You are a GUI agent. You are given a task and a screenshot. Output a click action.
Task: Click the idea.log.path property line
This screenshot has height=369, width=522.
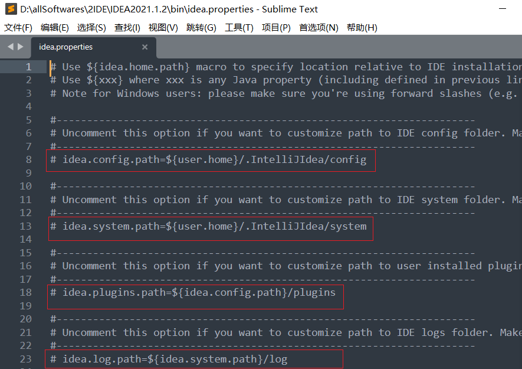pos(169,359)
